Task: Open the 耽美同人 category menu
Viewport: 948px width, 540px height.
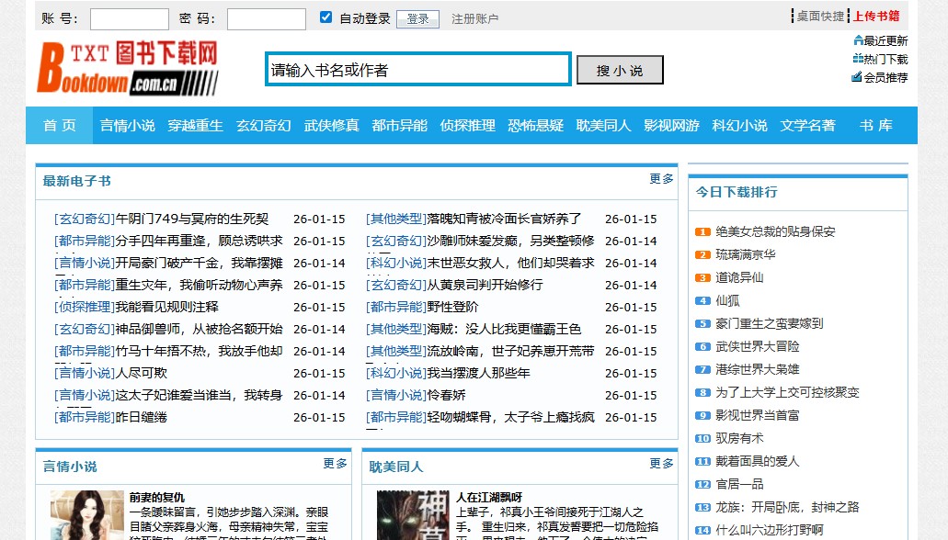Action: point(603,126)
